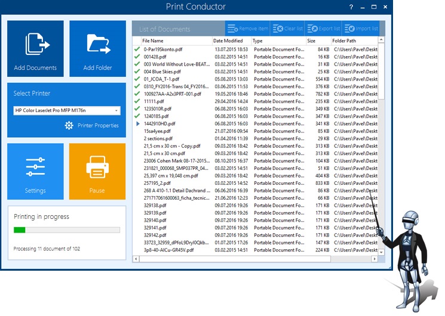Select file 329139.pdf

pos(155,213)
